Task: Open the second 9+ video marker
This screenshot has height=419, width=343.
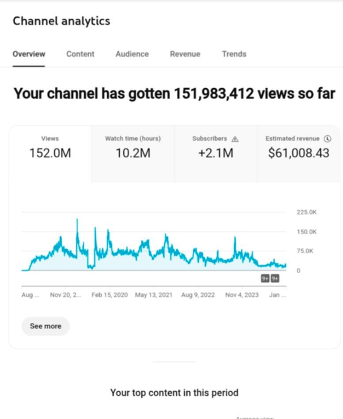Action: [275, 279]
